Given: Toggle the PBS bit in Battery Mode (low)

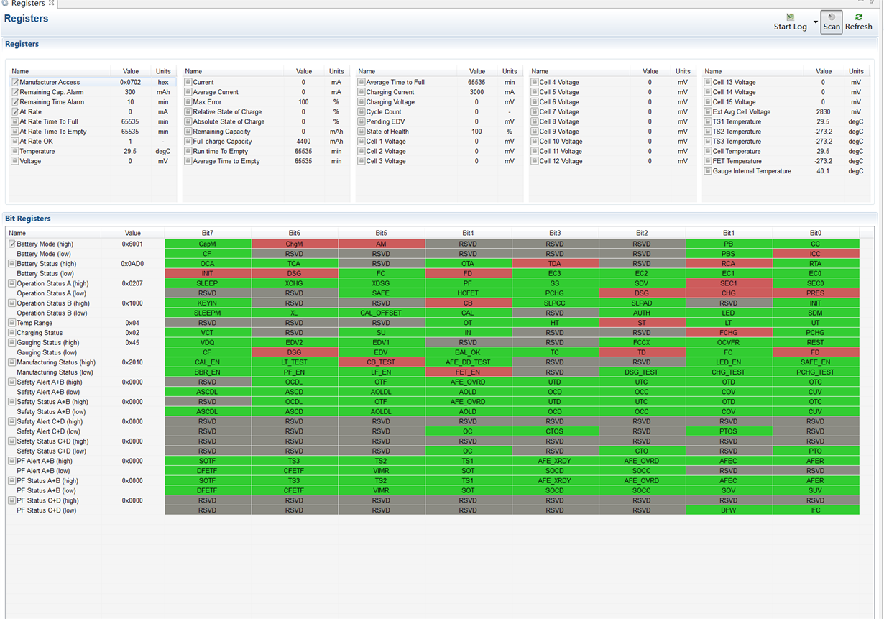Looking at the screenshot, I should point(729,254).
